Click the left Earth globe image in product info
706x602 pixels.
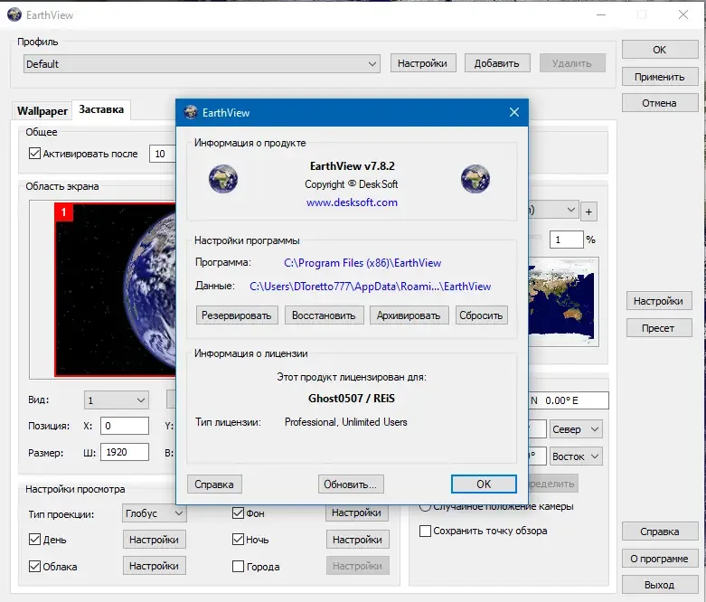coord(223,179)
